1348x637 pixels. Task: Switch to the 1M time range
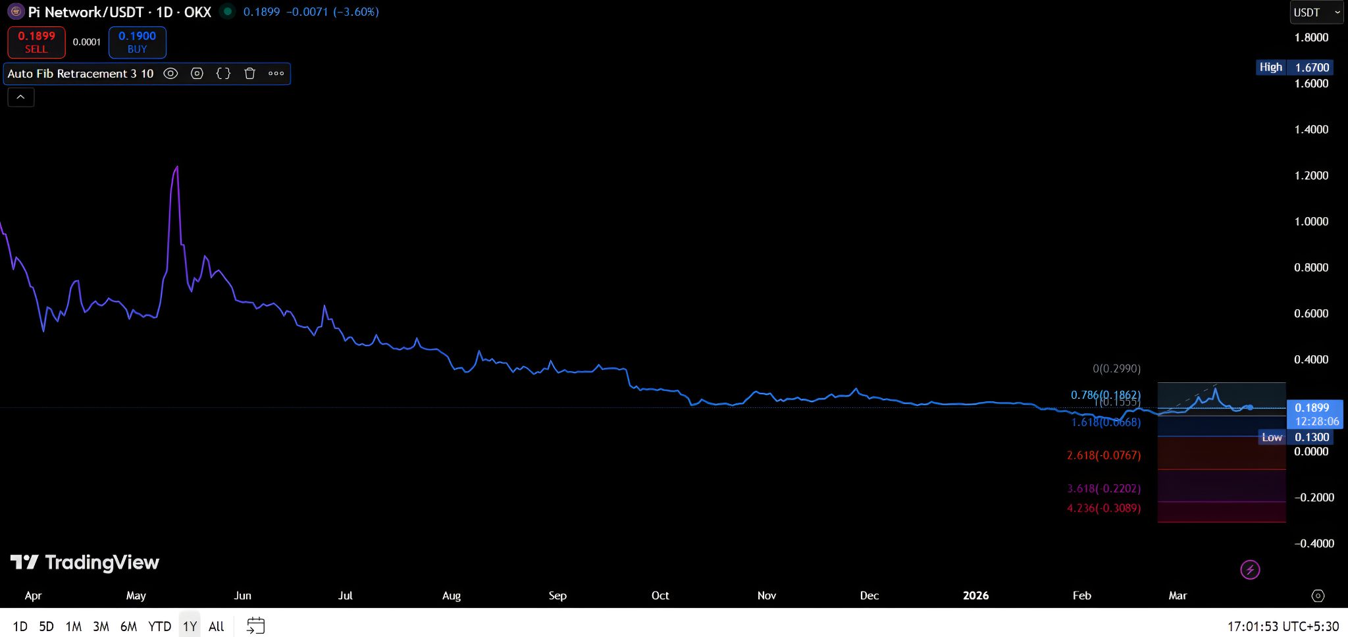(x=74, y=626)
